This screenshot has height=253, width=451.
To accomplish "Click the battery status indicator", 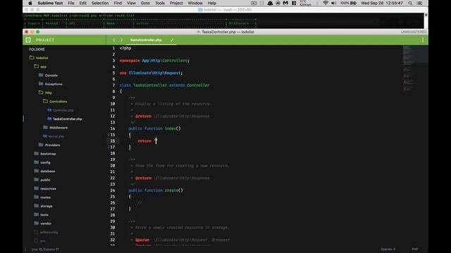I will 348,3.
